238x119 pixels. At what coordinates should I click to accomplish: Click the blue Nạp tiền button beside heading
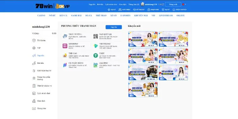(114, 27)
